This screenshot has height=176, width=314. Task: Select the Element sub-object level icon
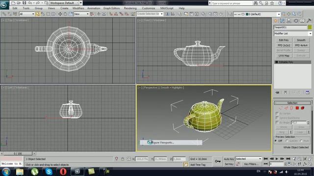303,108
